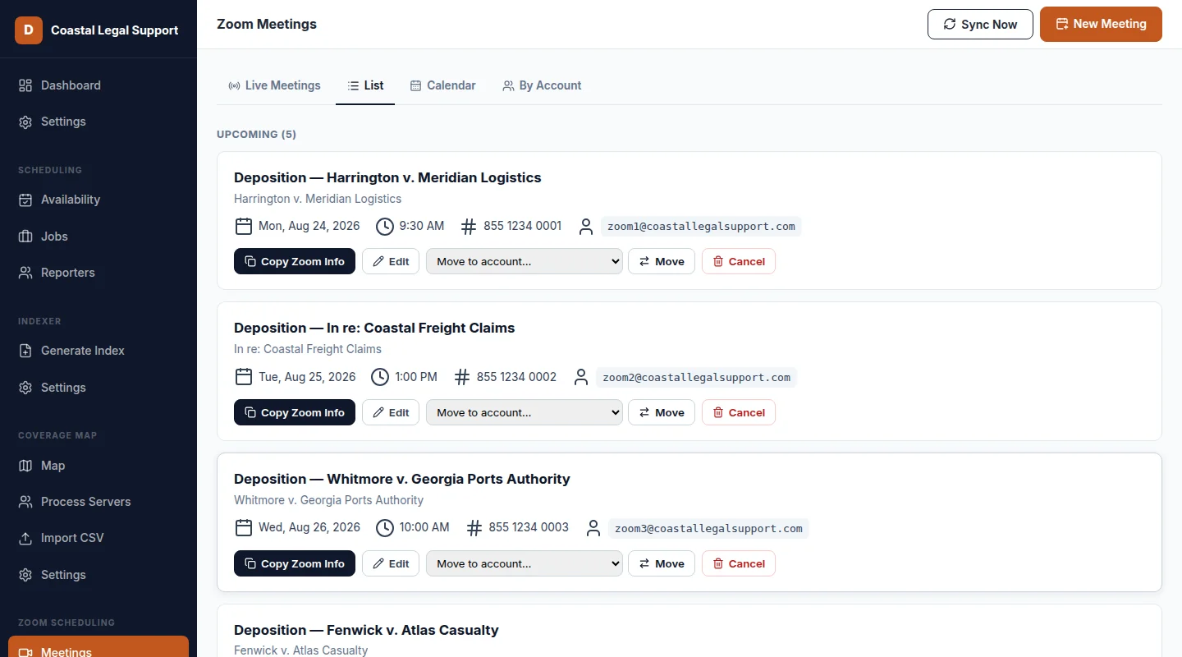Click the person icon beside zoom3@coastallegalsupport.com
Screen dimensions: 1182x657
tap(593, 528)
